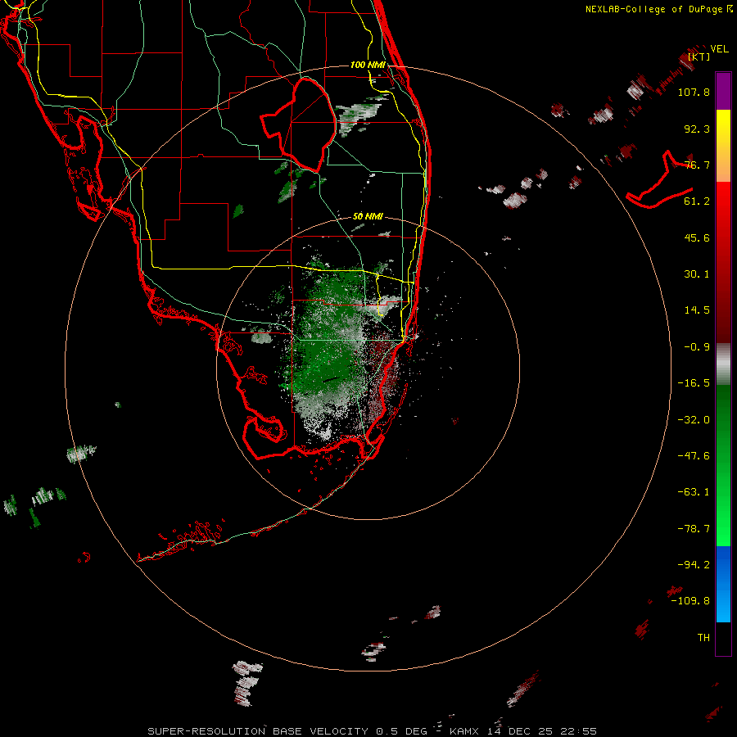Image resolution: width=737 pixels, height=737 pixels.
Task: Click the 30.1 velocity scale value
Action: pos(697,274)
